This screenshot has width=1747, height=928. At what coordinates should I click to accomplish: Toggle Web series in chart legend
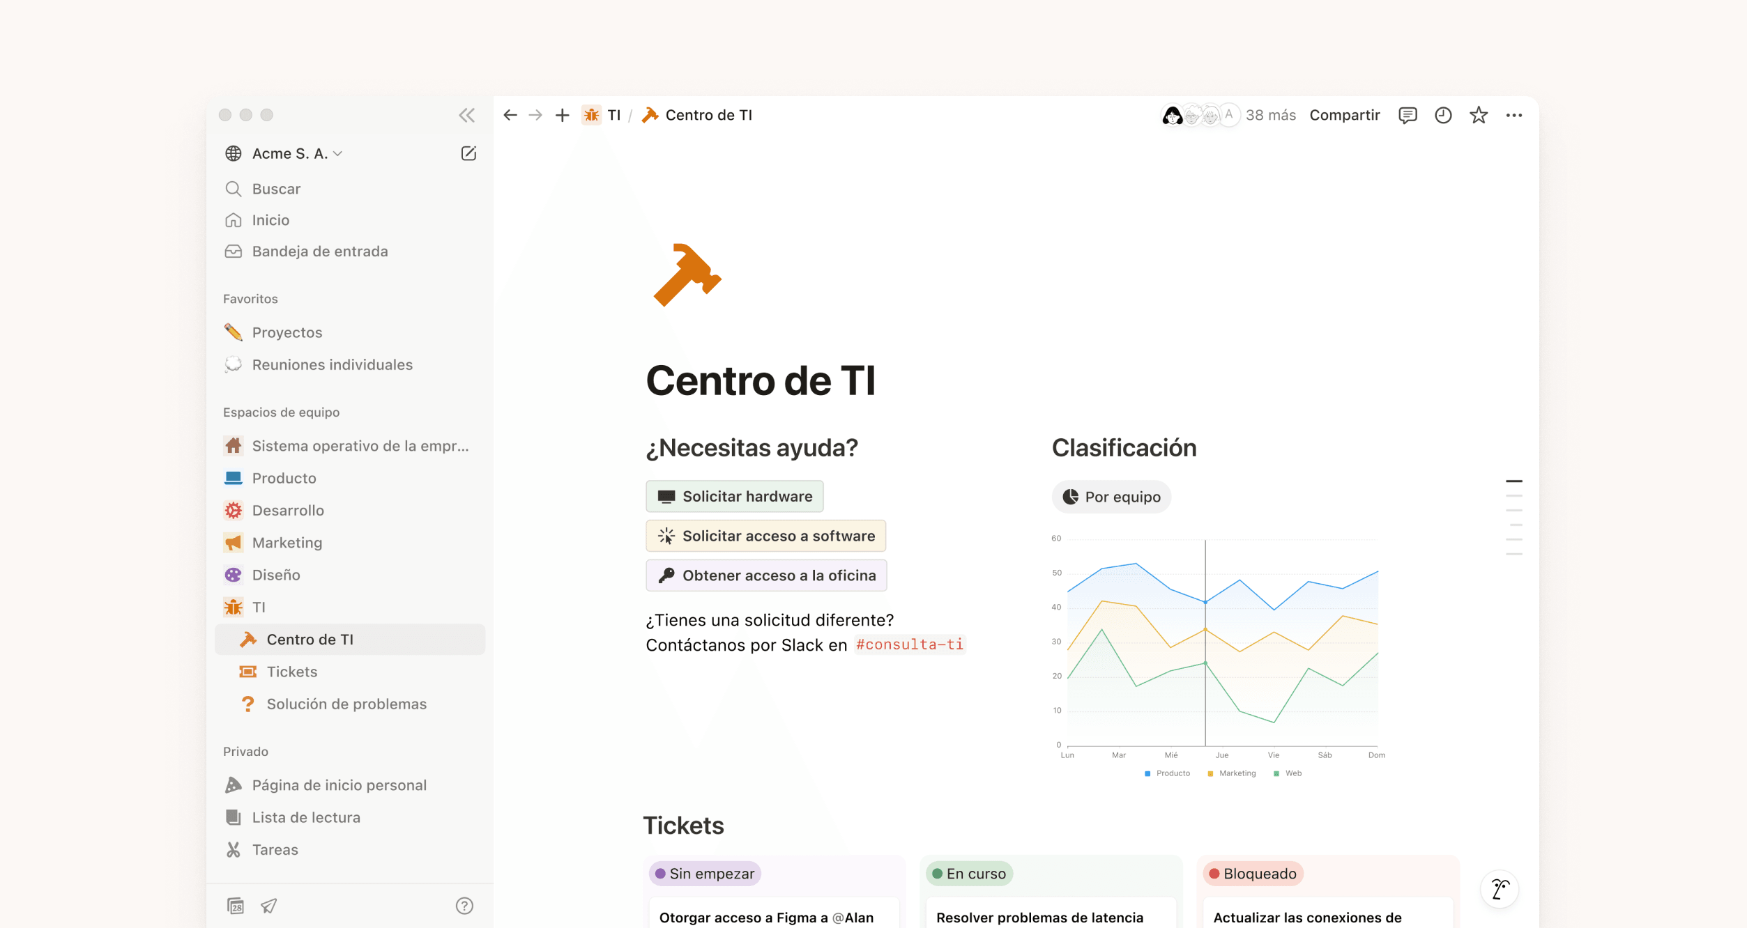[1288, 773]
